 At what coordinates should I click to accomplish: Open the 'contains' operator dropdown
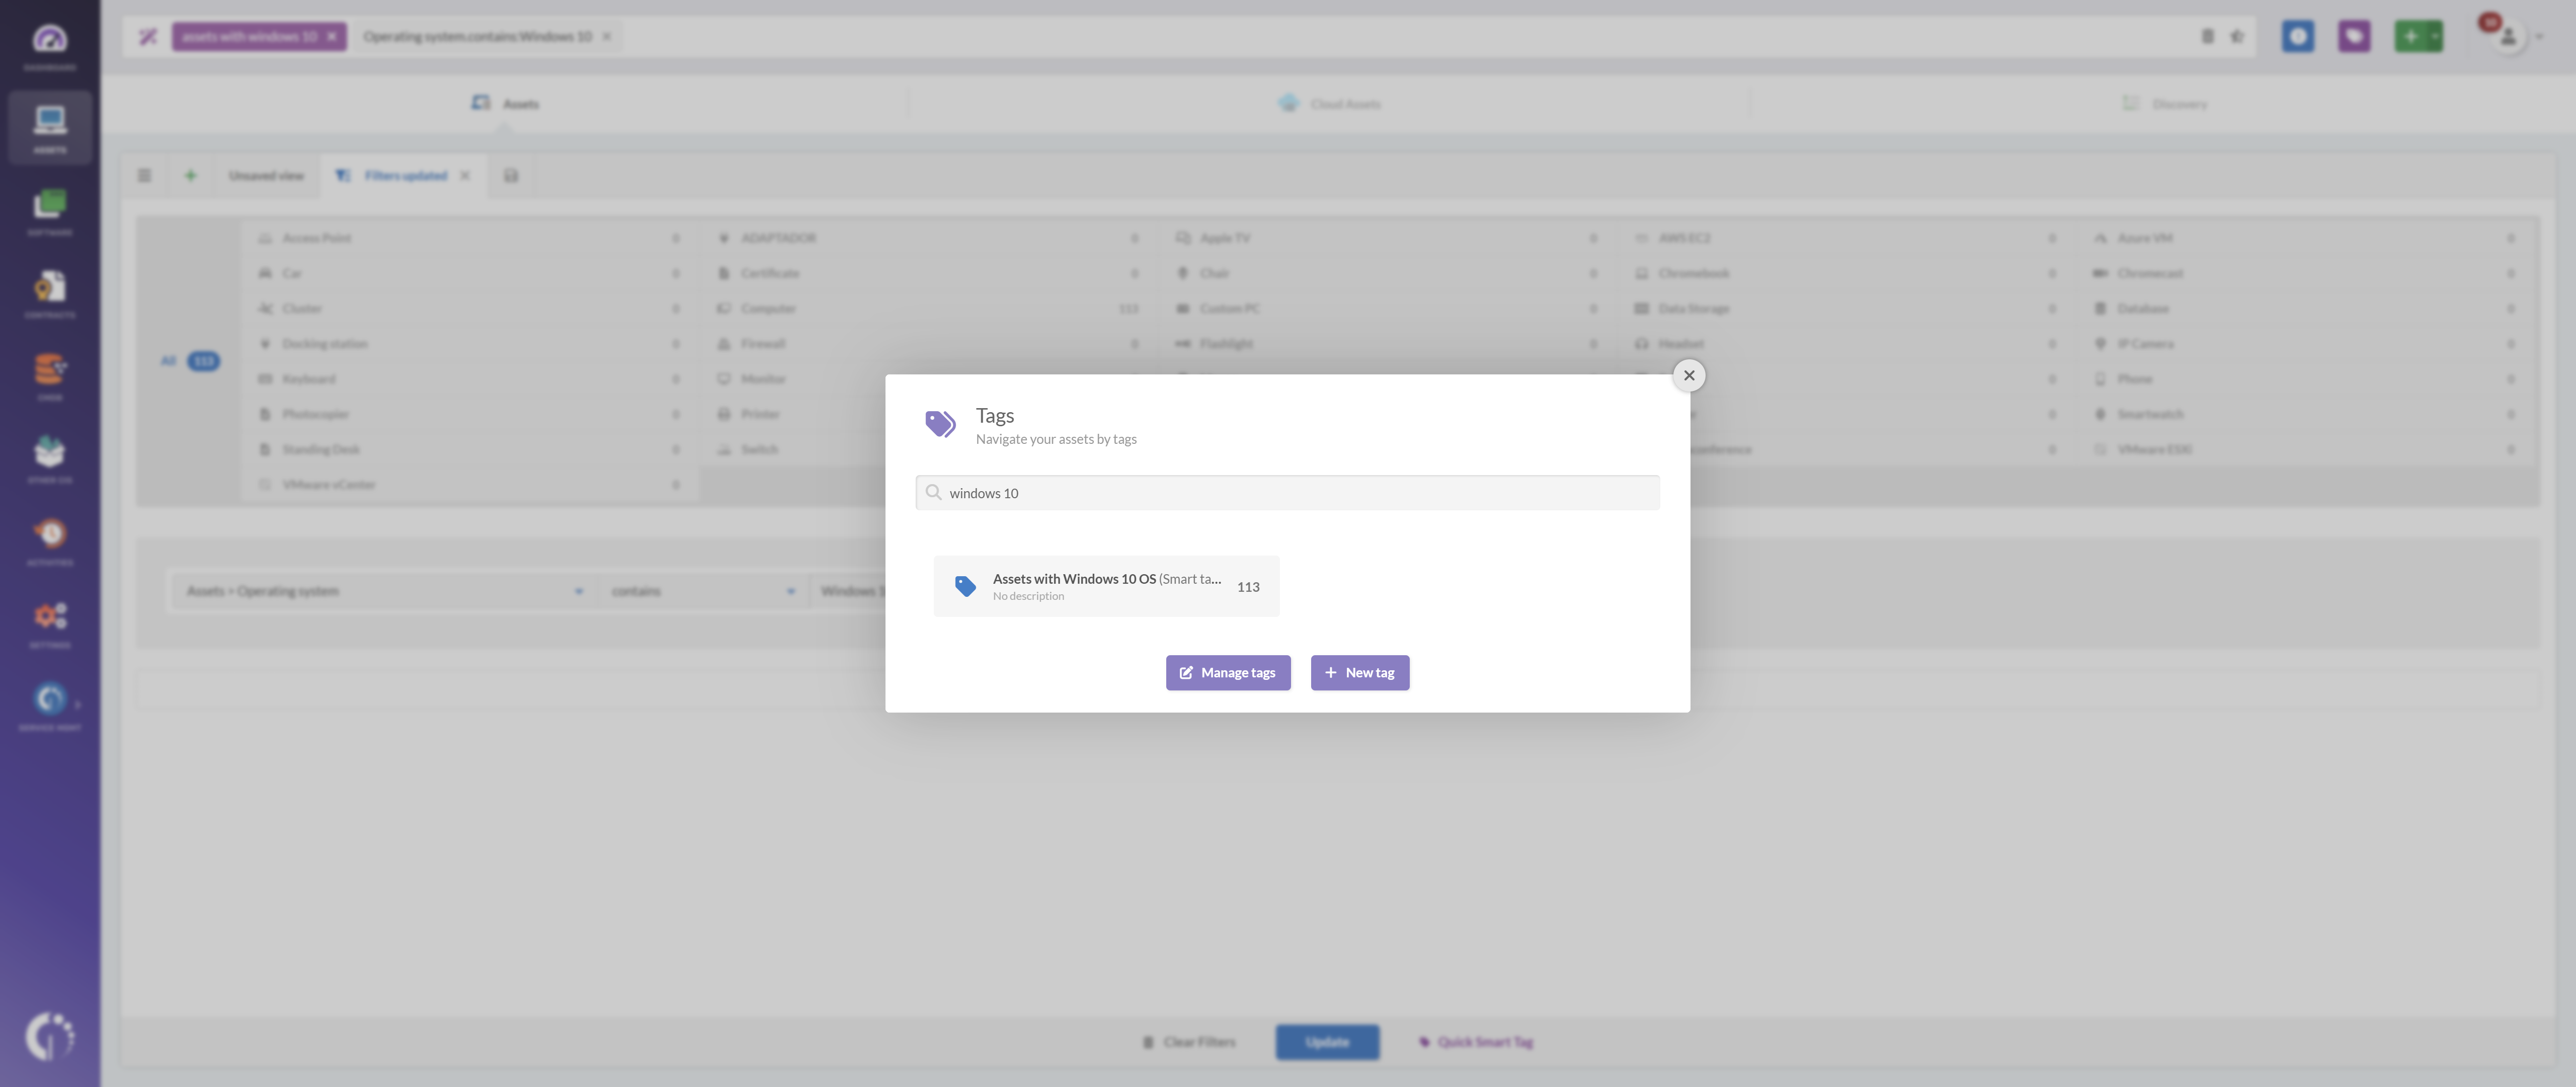click(x=703, y=591)
